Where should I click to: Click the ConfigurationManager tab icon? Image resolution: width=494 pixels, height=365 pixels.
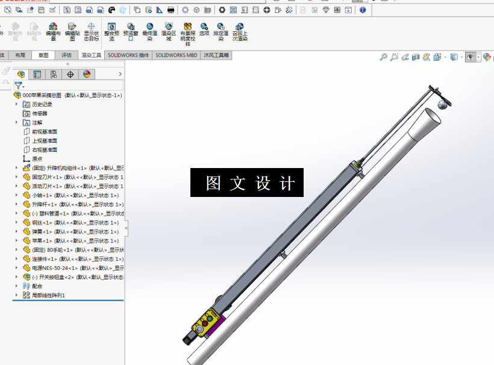pos(54,74)
